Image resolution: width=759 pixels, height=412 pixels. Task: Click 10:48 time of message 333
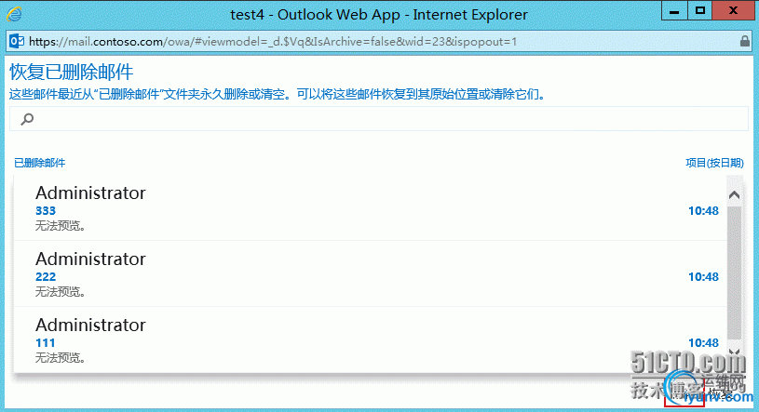703,211
